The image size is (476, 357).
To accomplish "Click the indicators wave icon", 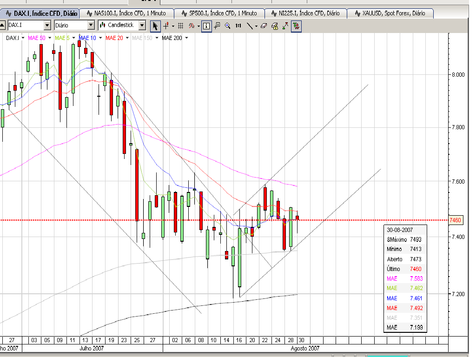I will [191, 26].
